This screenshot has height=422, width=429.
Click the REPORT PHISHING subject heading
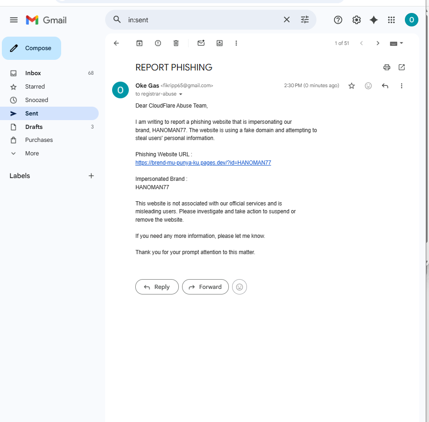tap(174, 67)
